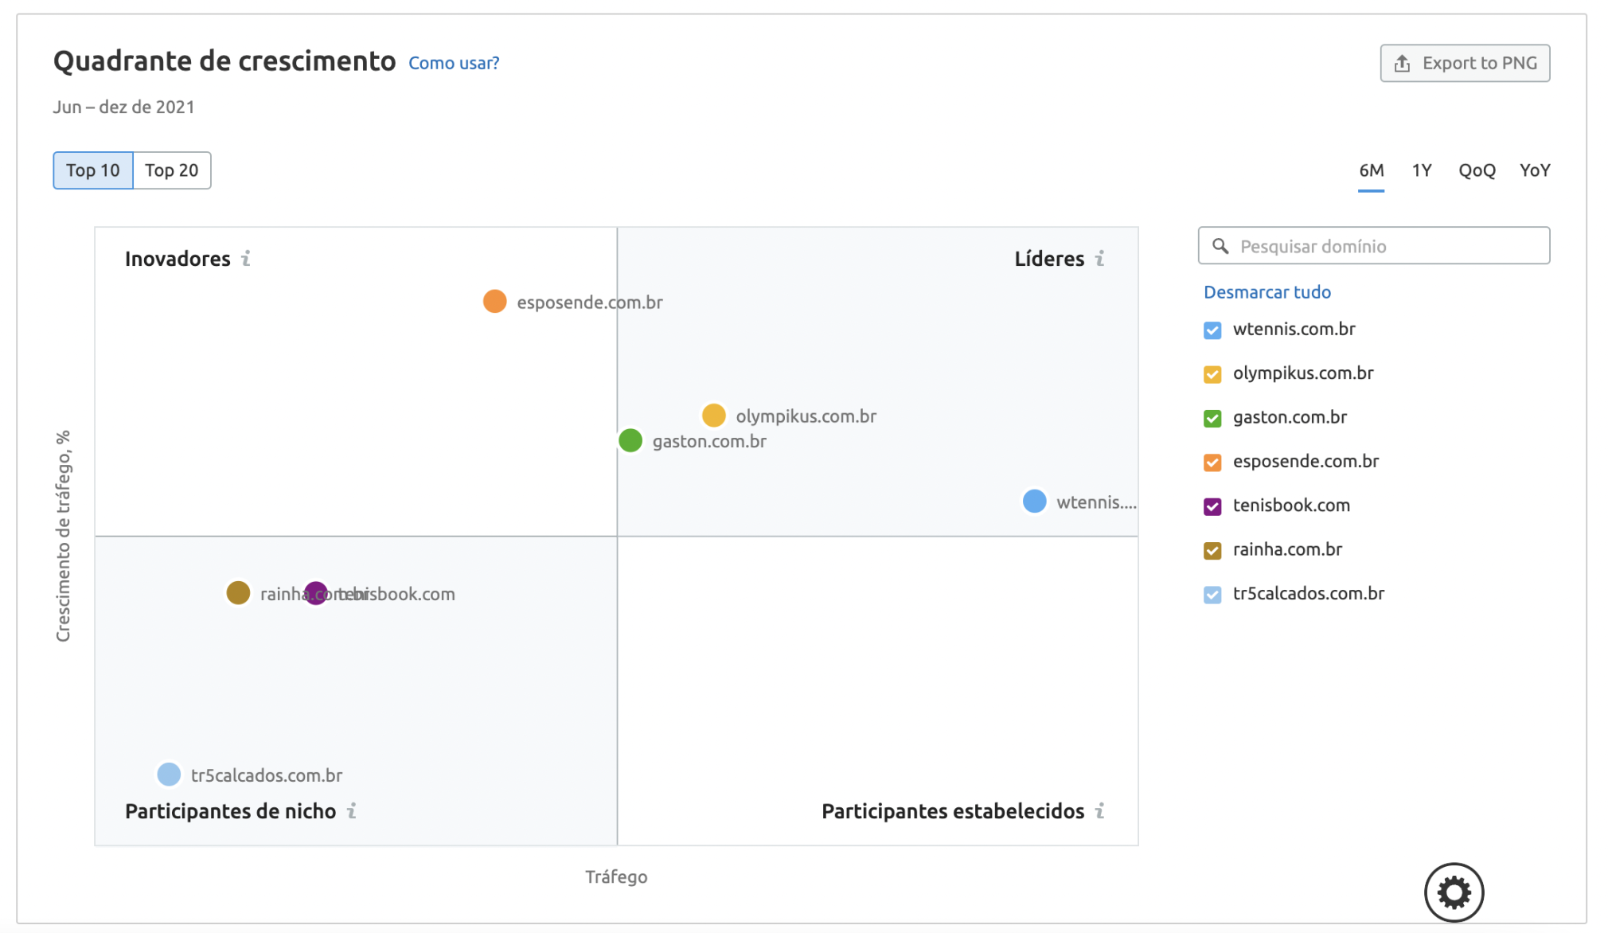Click the search magnifier icon
Viewport: 1608px width, 933px height.
(1220, 246)
